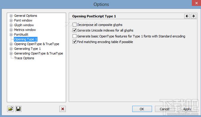Go to previous options page arrow

pyautogui.click(x=187, y=16)
